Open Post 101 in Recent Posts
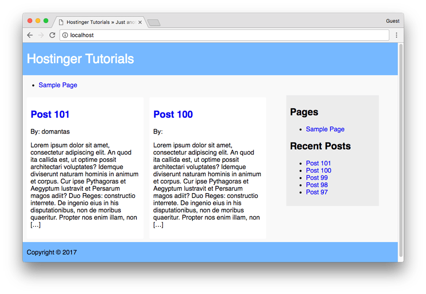The width and height of the screenshot is (426, 294). click(319, 163)
